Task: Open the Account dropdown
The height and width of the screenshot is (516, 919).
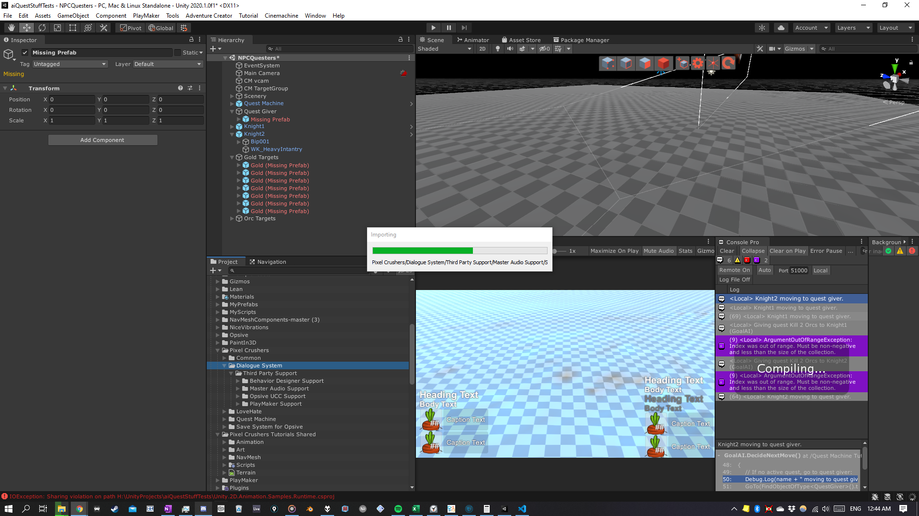Action: 811,28
